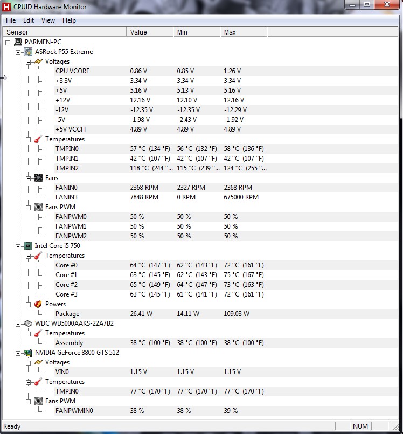Click the NVIDIA Fans PWM icon

pos(38,401)
